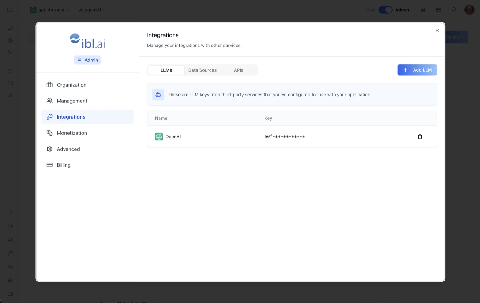Click the Add LLM button
Image resolution: width=480 pixels, height=303 pixels.
[417, 70]
